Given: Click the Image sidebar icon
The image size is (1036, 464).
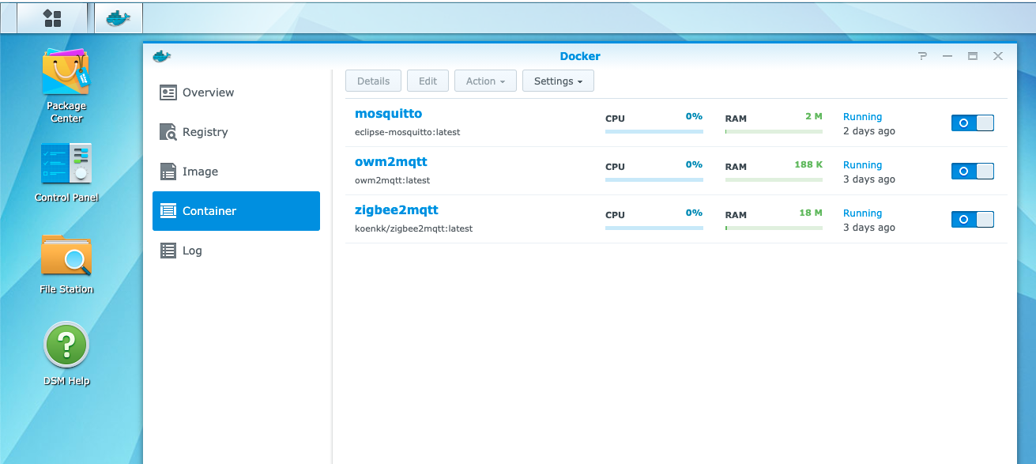Looking at the screenshot, I should click(x=168, y=172).
